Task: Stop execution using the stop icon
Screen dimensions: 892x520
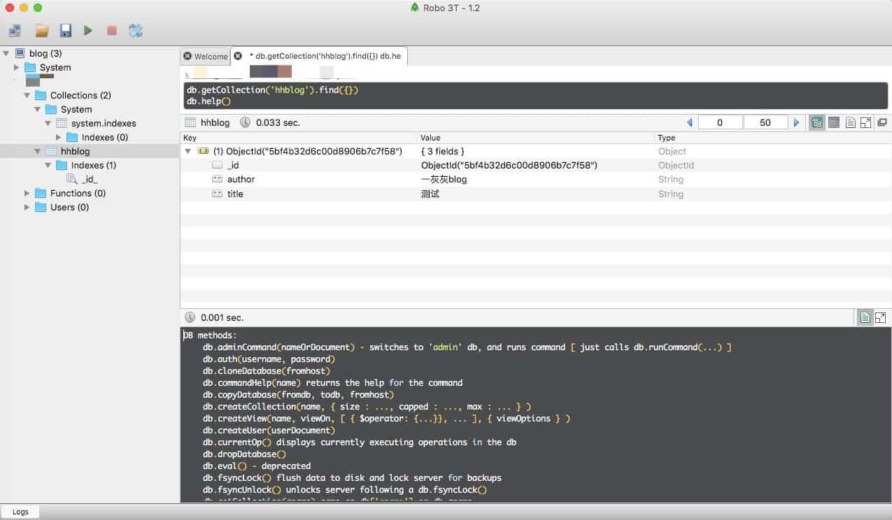Action: coord(111,31)
